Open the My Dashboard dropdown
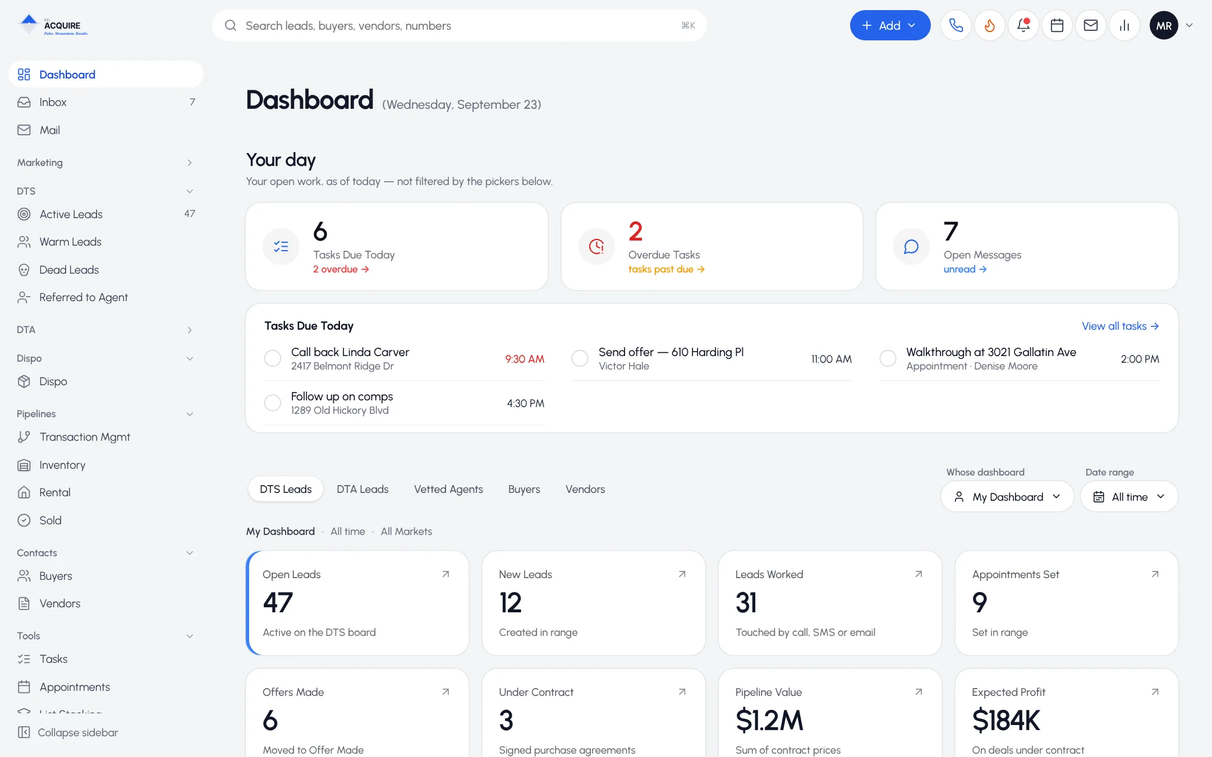 pos(1007,497)
